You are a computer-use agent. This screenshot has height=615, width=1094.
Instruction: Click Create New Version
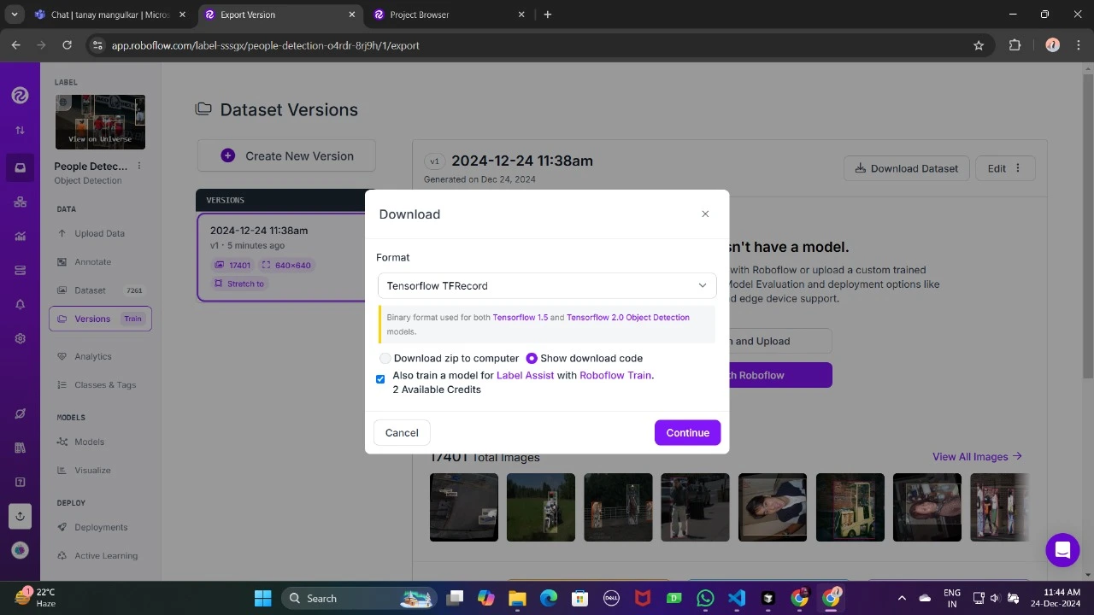[286, 155]
